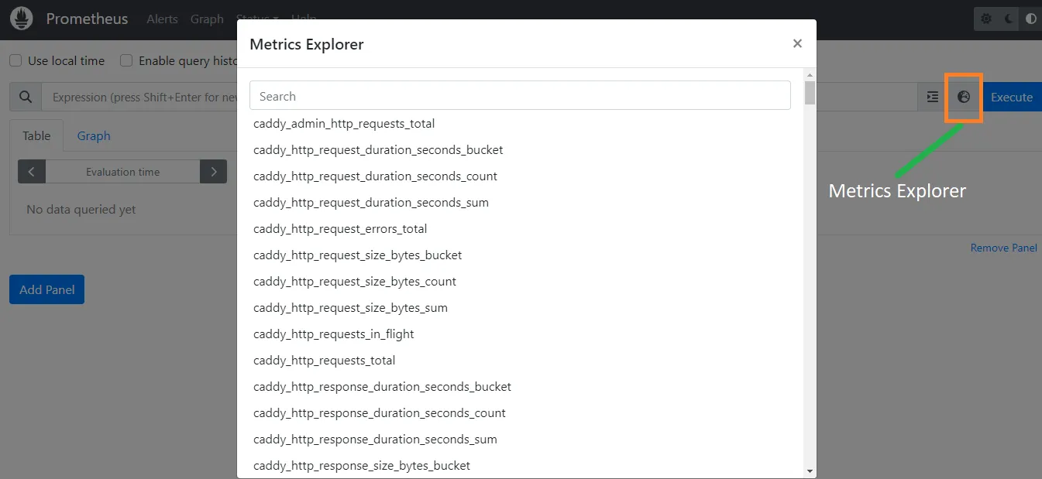Image resolution: width=1042 pixels, height=479 pixels.
Task: Click the Prometheus brand title
Action: tap(87, 19)
